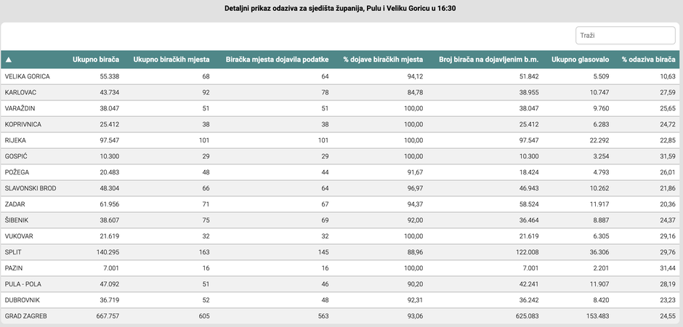Select the GRAD ZAGREB row

pyautogui.click(x=340, y=316)
